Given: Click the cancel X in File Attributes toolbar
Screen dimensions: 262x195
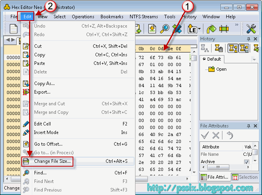Looking at the screenshot, I should click(x=216, y=135).
